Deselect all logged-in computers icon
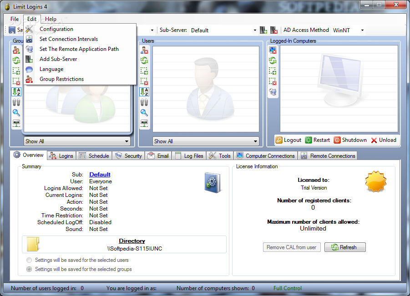The image size is (410, 296). tap(273, 81)
